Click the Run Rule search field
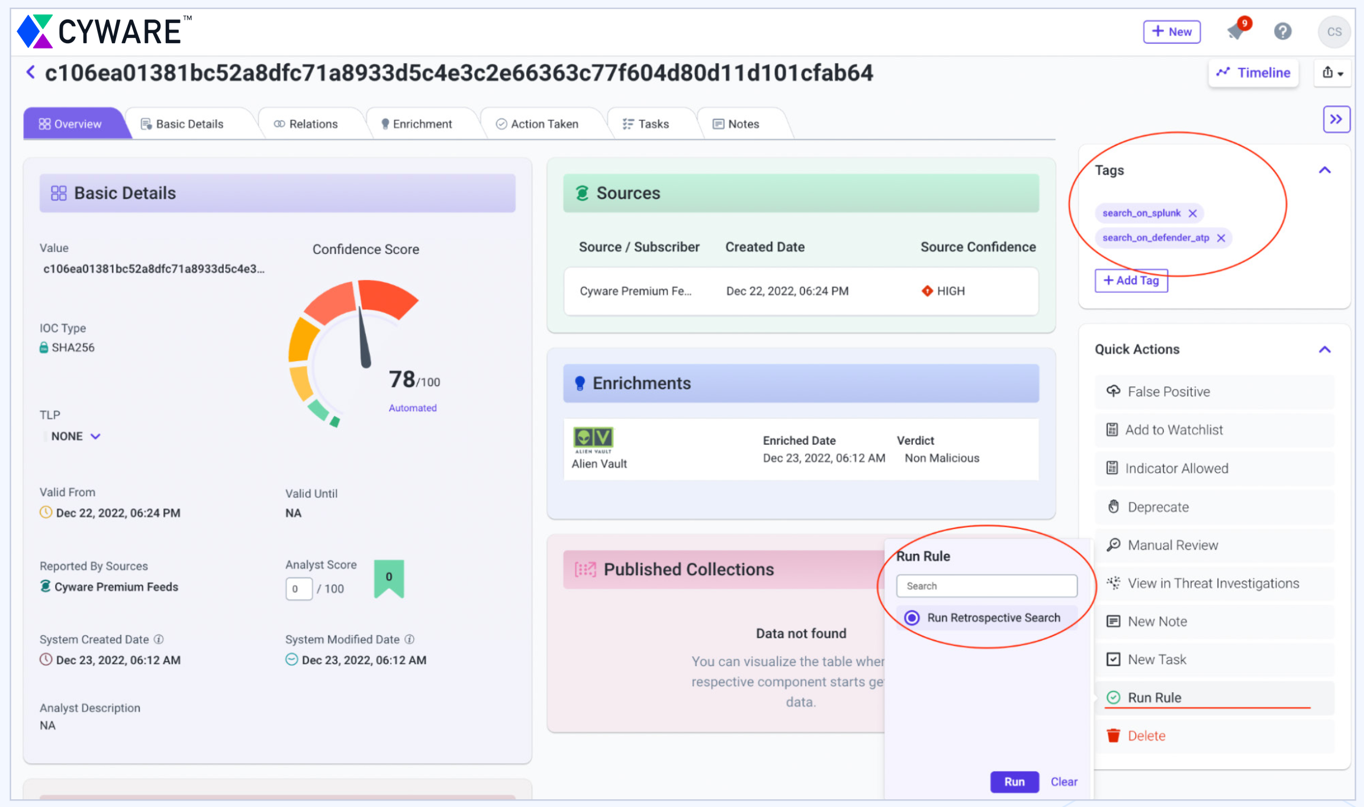The height and width of the screenshot is (807, 1364). click(x=986, y=586)
